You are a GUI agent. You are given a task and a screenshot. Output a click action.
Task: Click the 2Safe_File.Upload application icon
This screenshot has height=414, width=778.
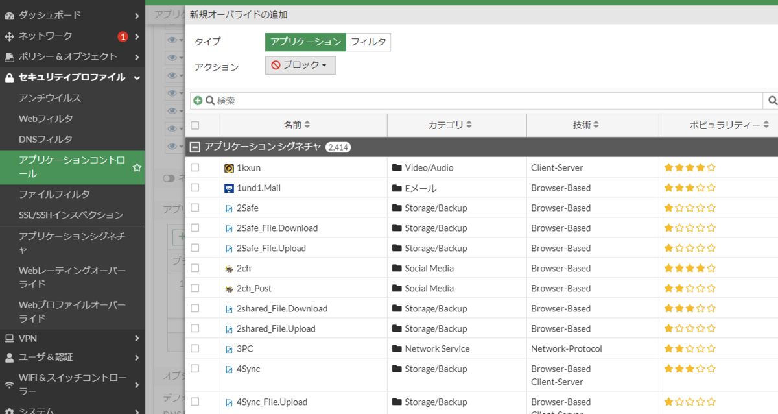point(229,249)
